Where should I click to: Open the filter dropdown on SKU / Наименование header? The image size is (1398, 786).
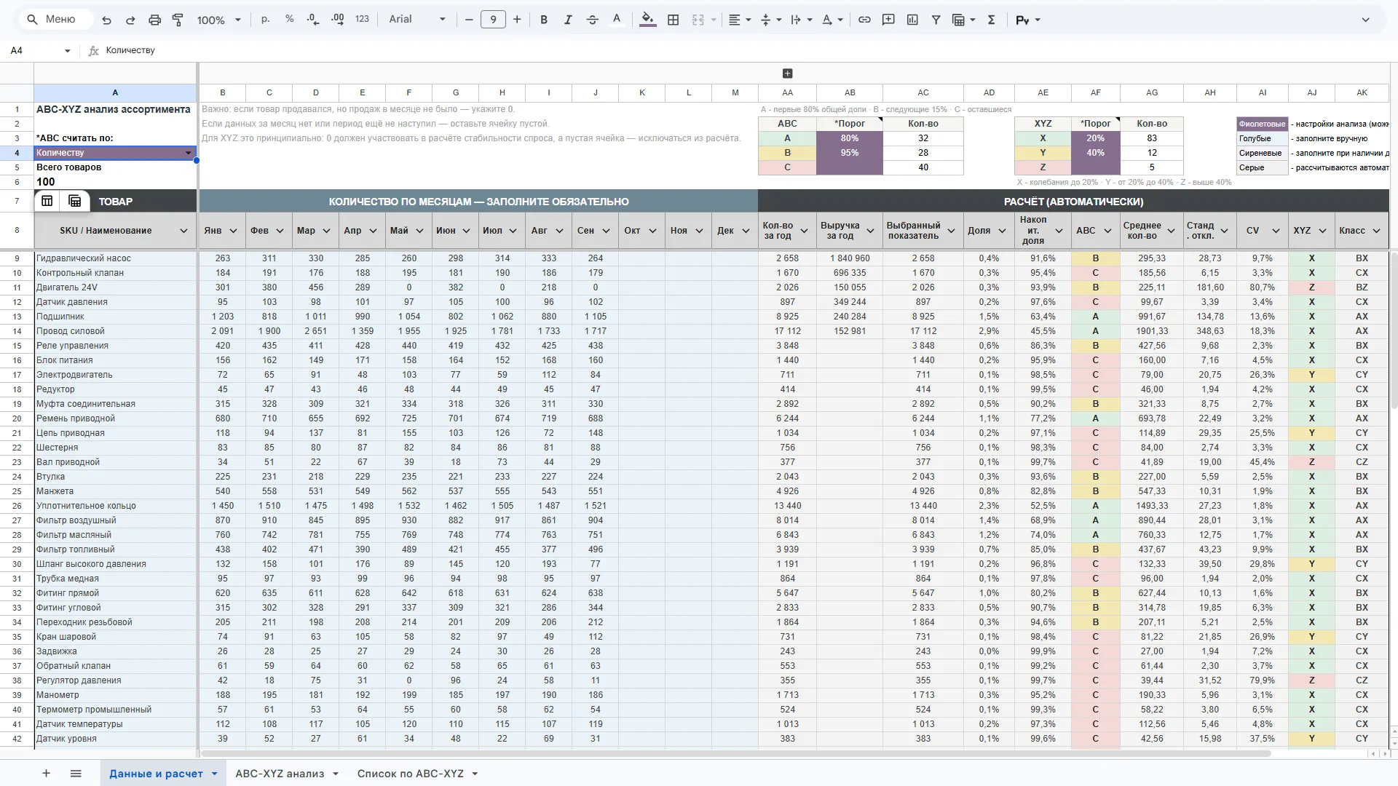click(183, 231)
